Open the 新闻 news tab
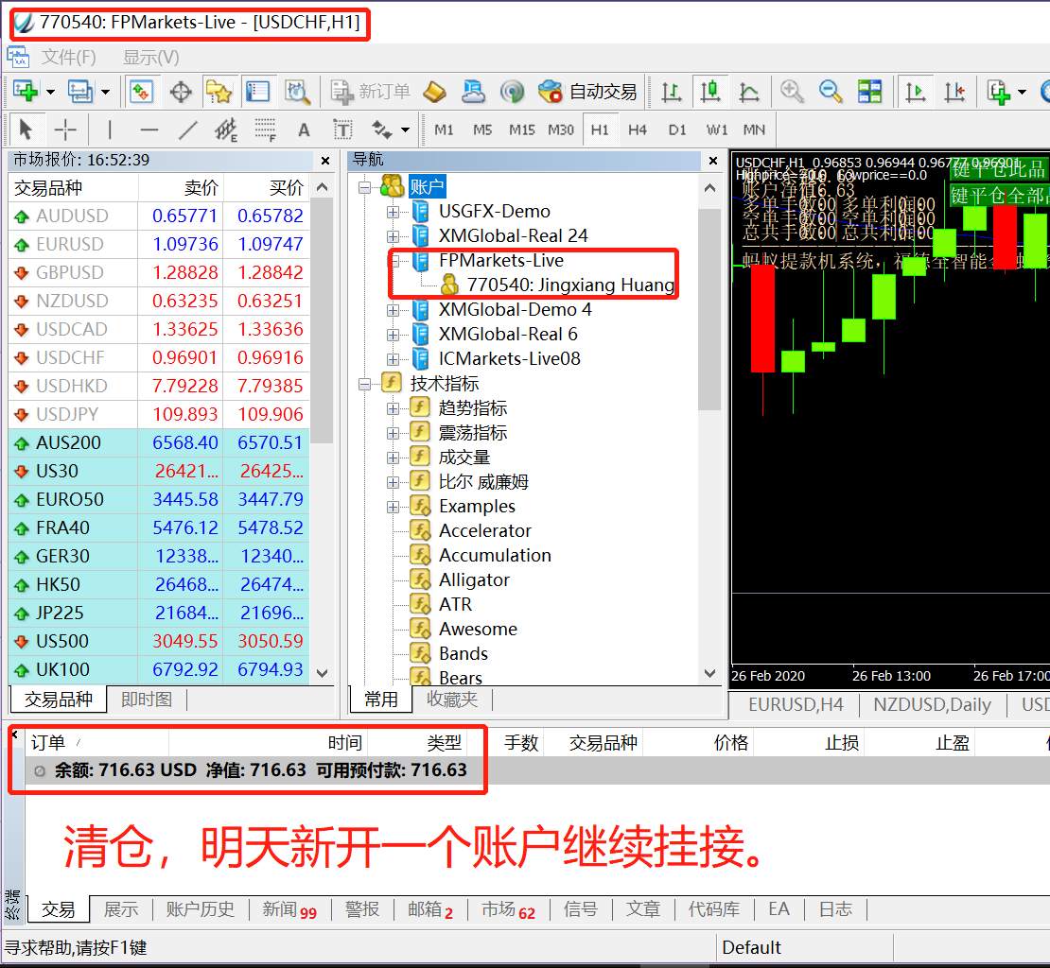Screen dimensions: 1050x968 tap(289, 909)
